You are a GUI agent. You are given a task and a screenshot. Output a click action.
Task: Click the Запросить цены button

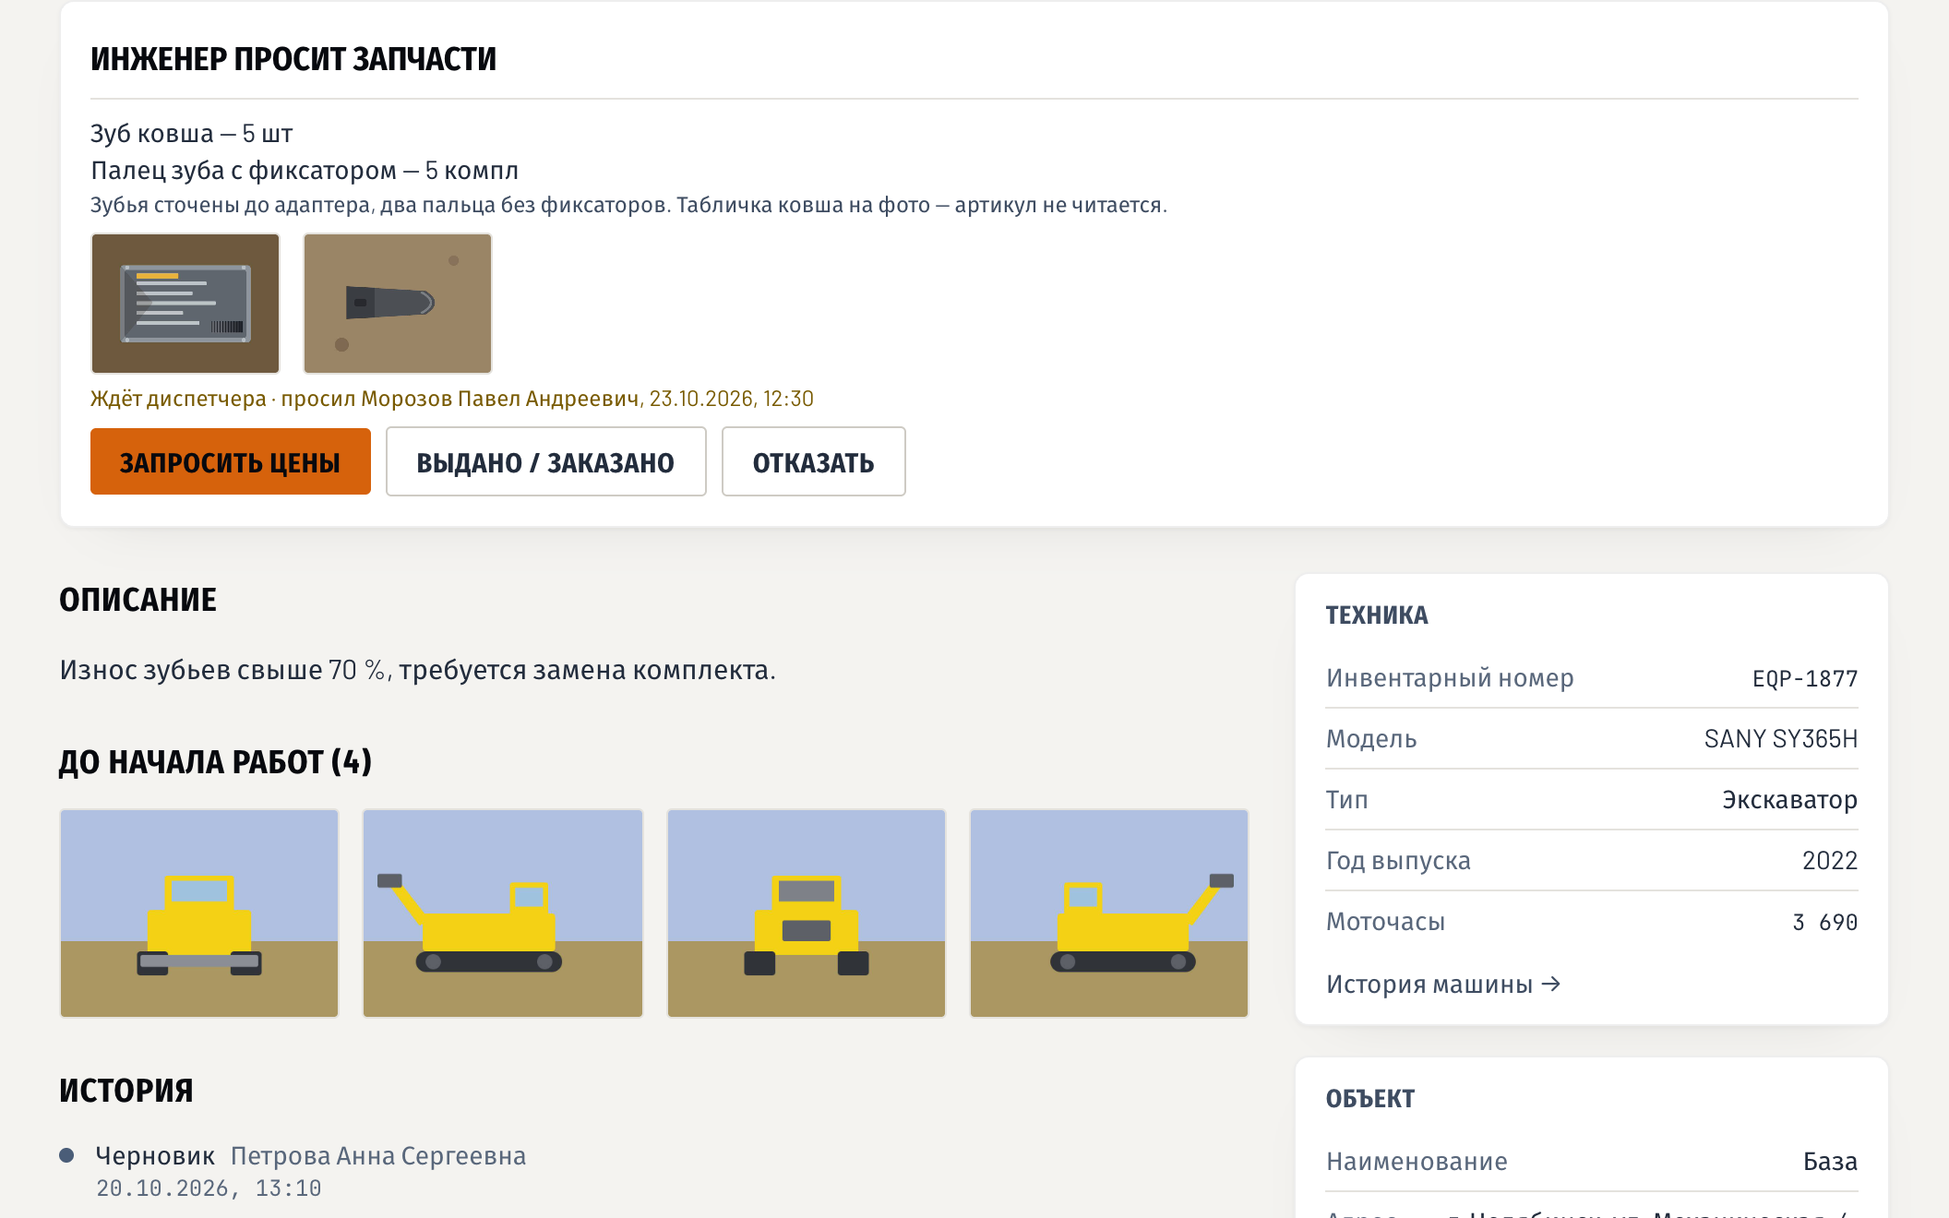[231, 461]
